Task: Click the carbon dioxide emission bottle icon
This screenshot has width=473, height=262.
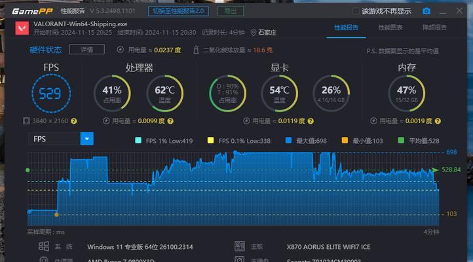Action: click(x=196, y=50)
